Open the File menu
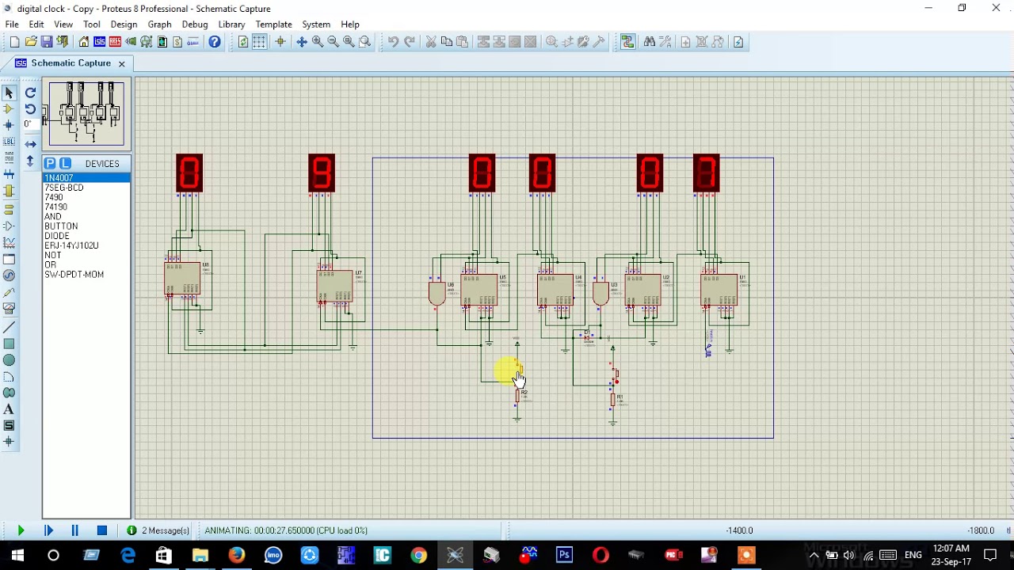 pyautogui.click(x=12, y=25)
